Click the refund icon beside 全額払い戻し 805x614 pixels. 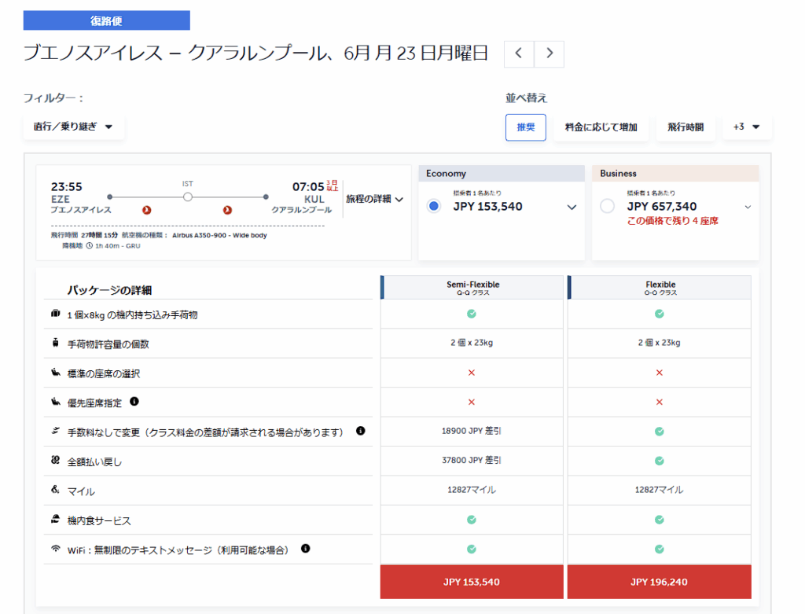55,461
